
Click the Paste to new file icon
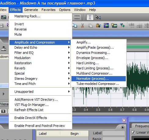98,25
